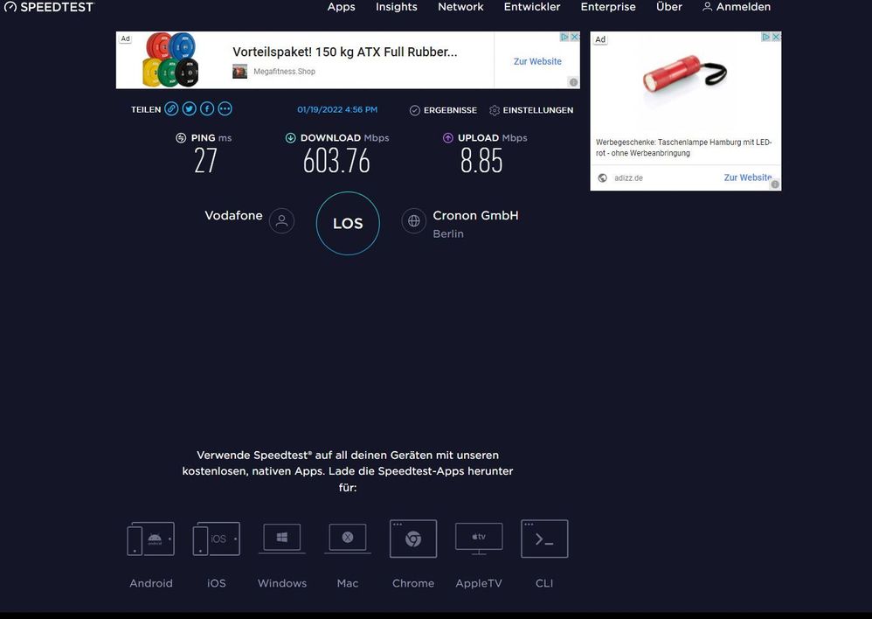Copy result link via share link icon

171,109
